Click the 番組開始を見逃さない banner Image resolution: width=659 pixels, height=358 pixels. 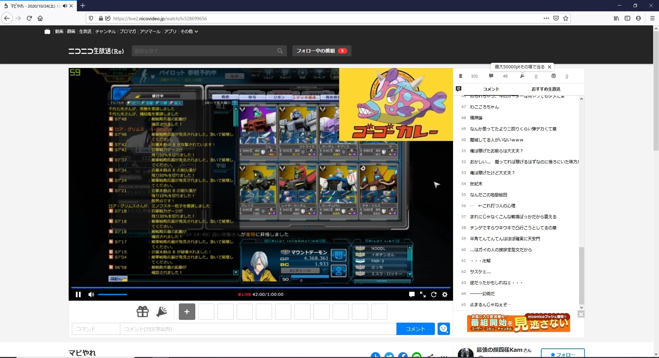pyautogui.click(x=518, y=323)
